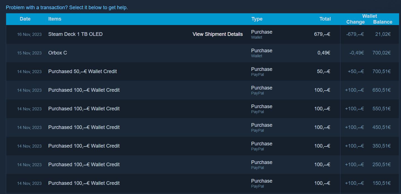Select transaction with 450,51€ balance
The height and width of the screenshot is (194, 401).
click(84, 127)
